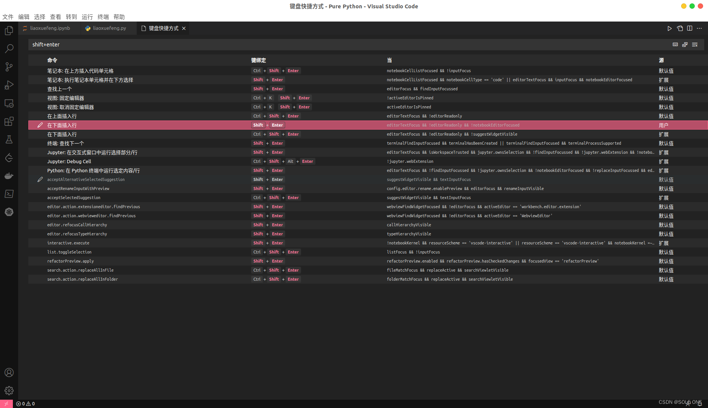Edit the highlighted 在下面插入行 keybinding pencil

40,125
